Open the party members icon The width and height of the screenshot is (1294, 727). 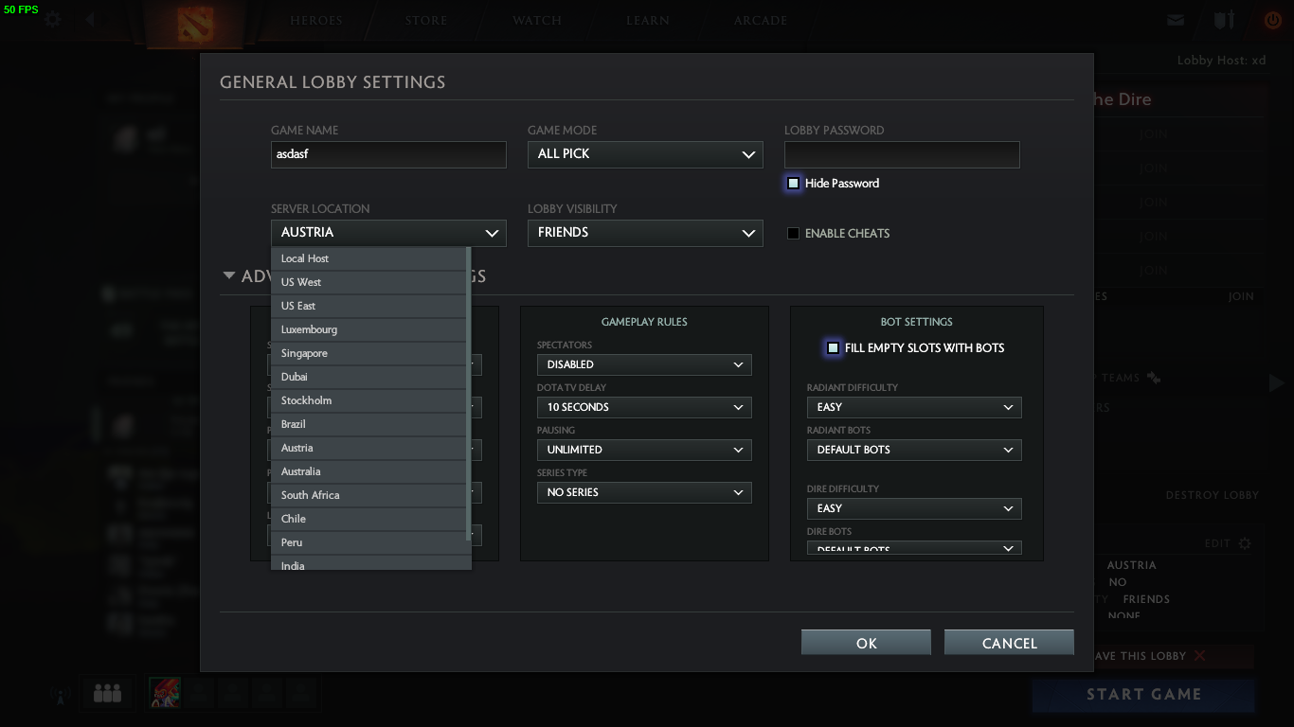(x=107, y=694)
